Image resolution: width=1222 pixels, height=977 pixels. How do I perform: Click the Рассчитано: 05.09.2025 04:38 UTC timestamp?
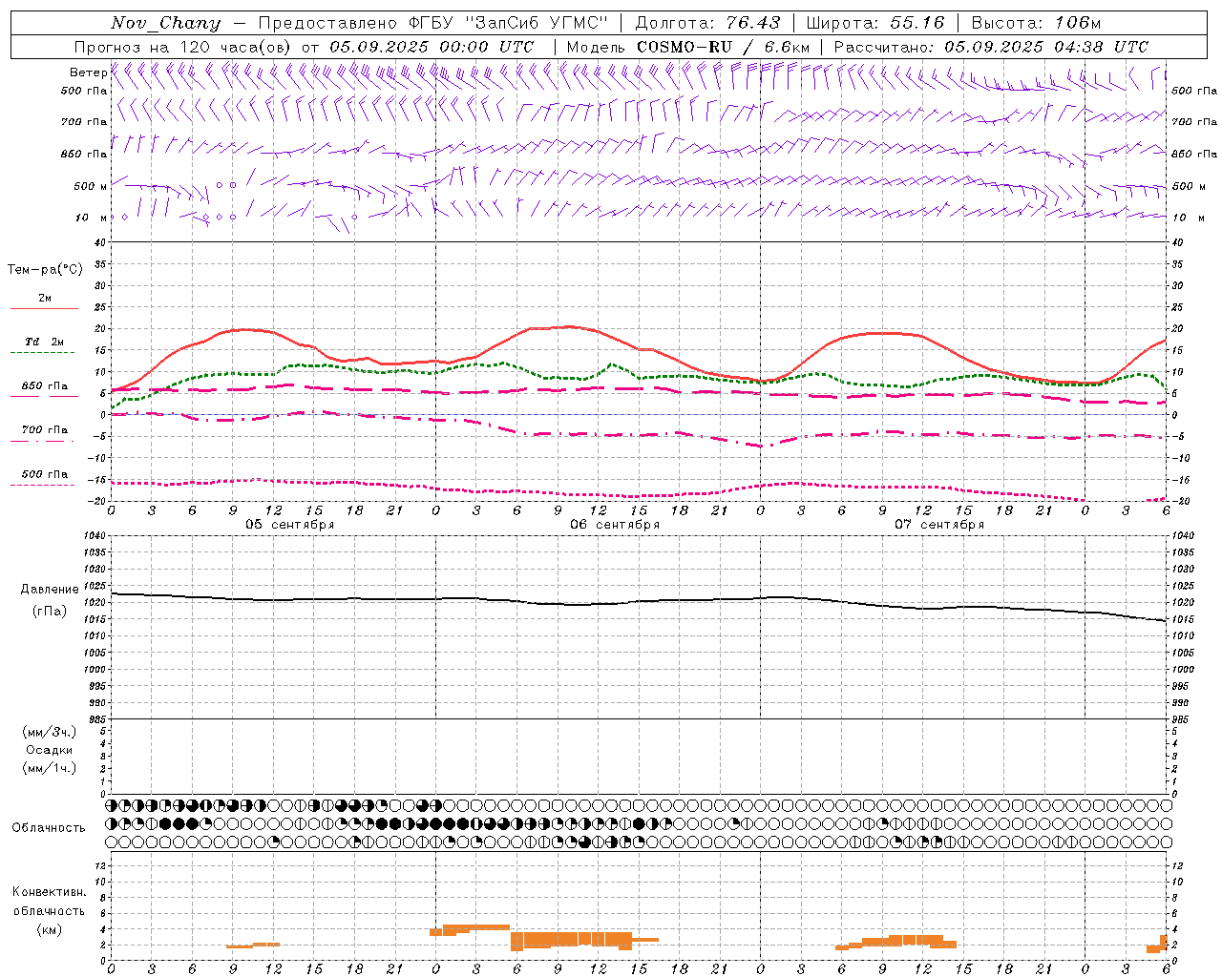coord(991,47)
